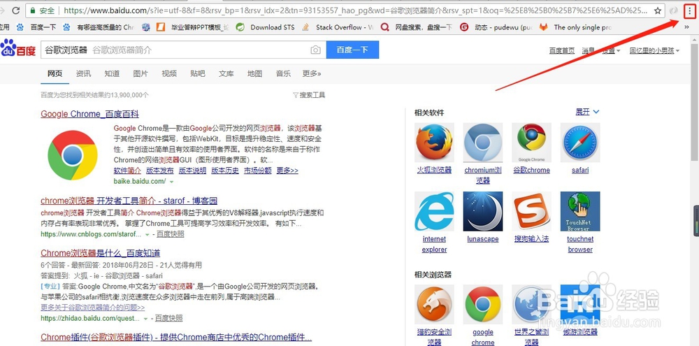Open the Chrome插件 result link
The height and width of the screenshot is (346, 699).
click(x=176, y=337)
